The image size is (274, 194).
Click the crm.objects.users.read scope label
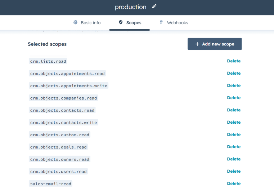click(x=58, y=172)
